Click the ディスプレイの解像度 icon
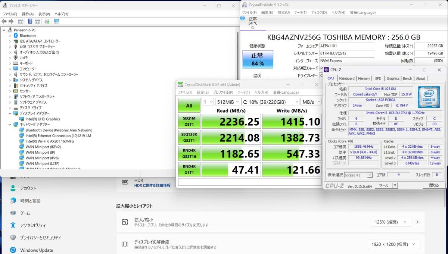Screen dimensions: 448x254 pos(125,244)
